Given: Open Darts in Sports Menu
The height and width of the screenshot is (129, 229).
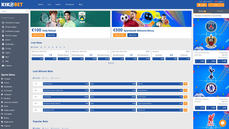Looking at the screenshot, I should [x=6, y=106].
